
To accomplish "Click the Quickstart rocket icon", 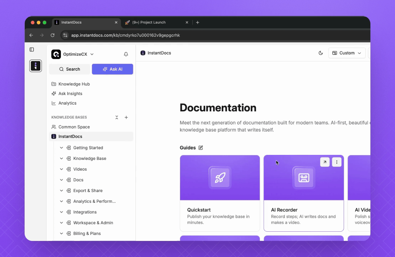I will coord(220,178).
